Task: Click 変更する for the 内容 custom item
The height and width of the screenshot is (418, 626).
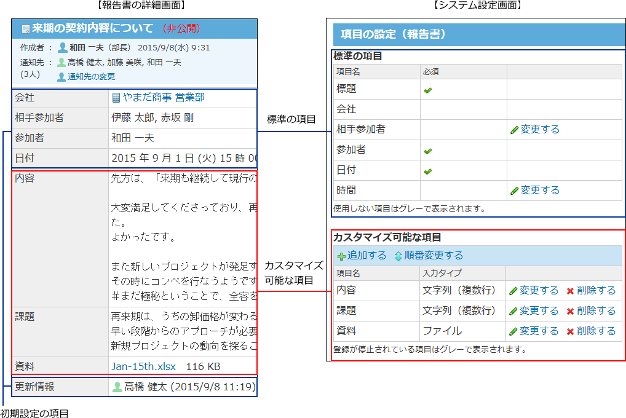Action: coord(539,290)
